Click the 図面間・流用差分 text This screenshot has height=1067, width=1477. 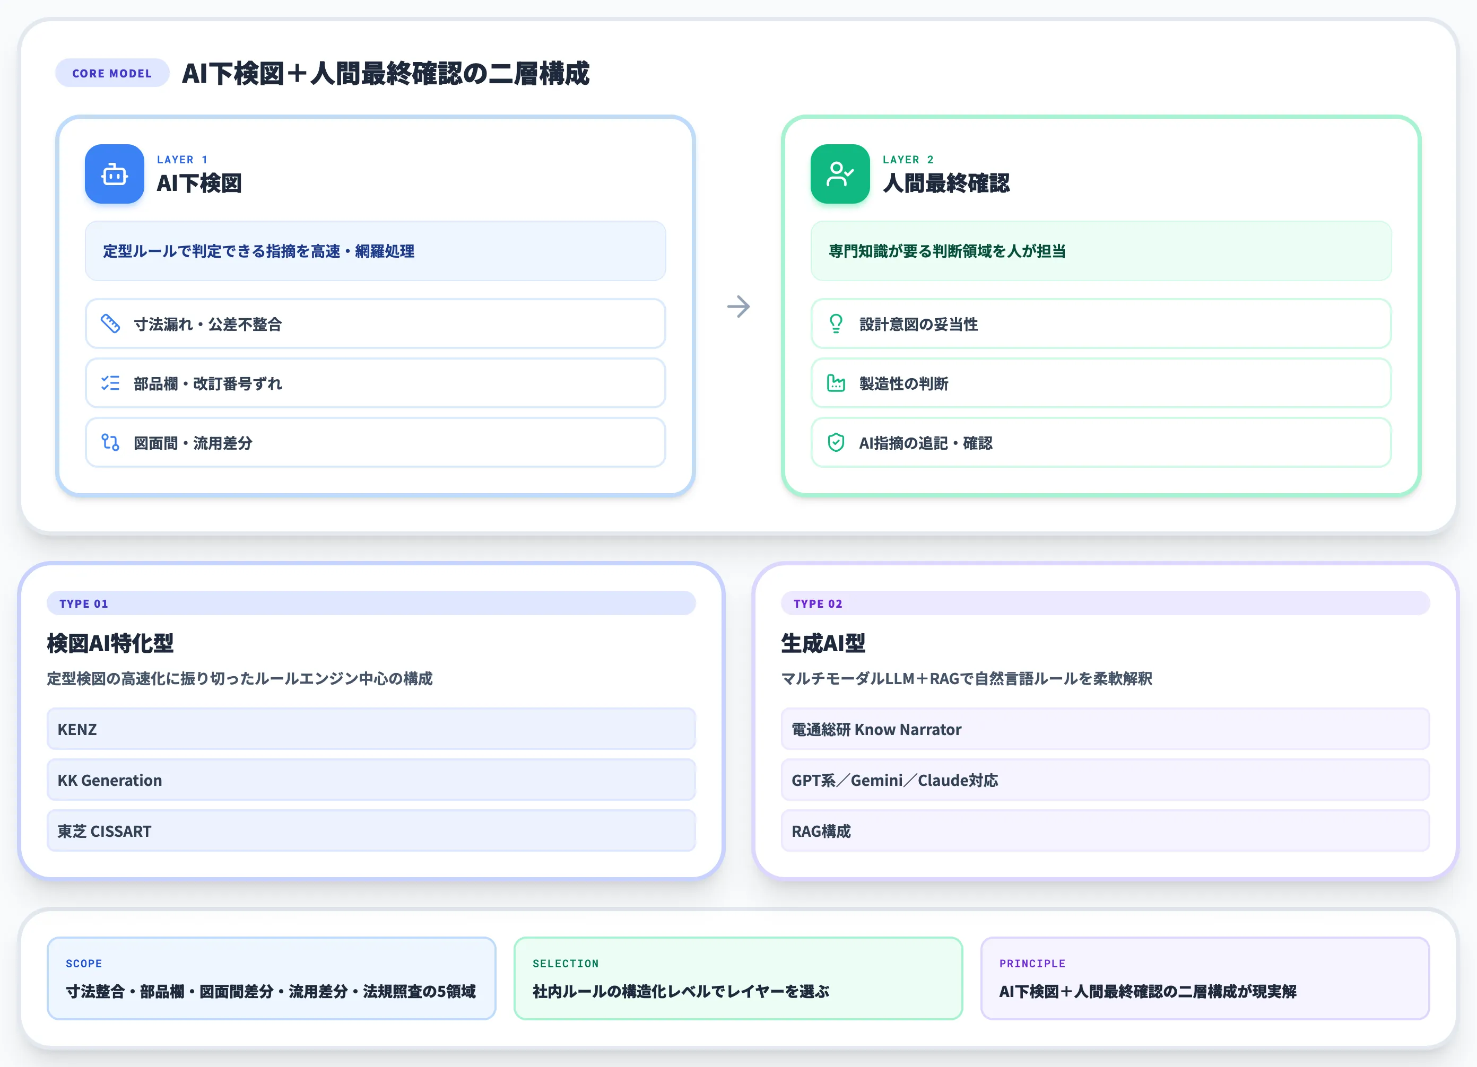(x=193, y=443)
